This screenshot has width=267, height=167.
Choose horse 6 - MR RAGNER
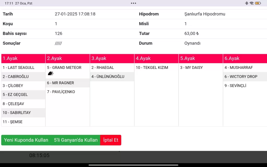(60, 83)
